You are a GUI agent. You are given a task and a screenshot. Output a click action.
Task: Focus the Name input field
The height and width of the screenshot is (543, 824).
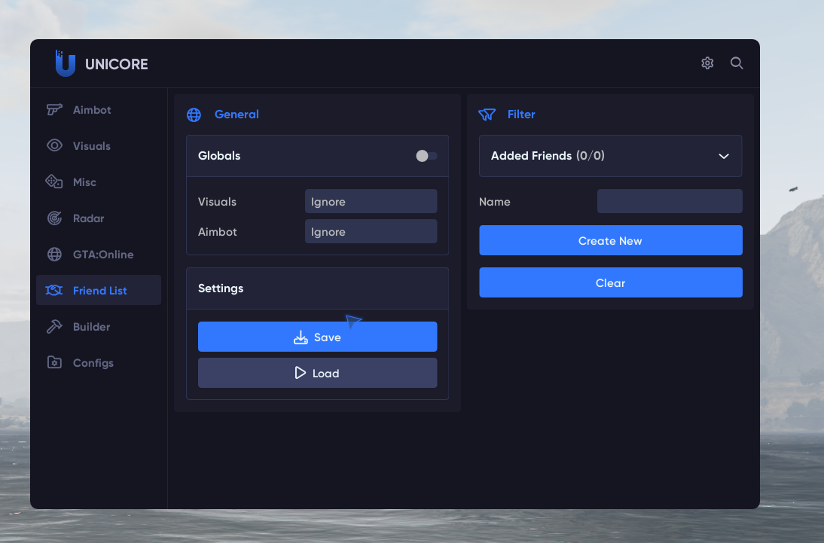[669, 202]
